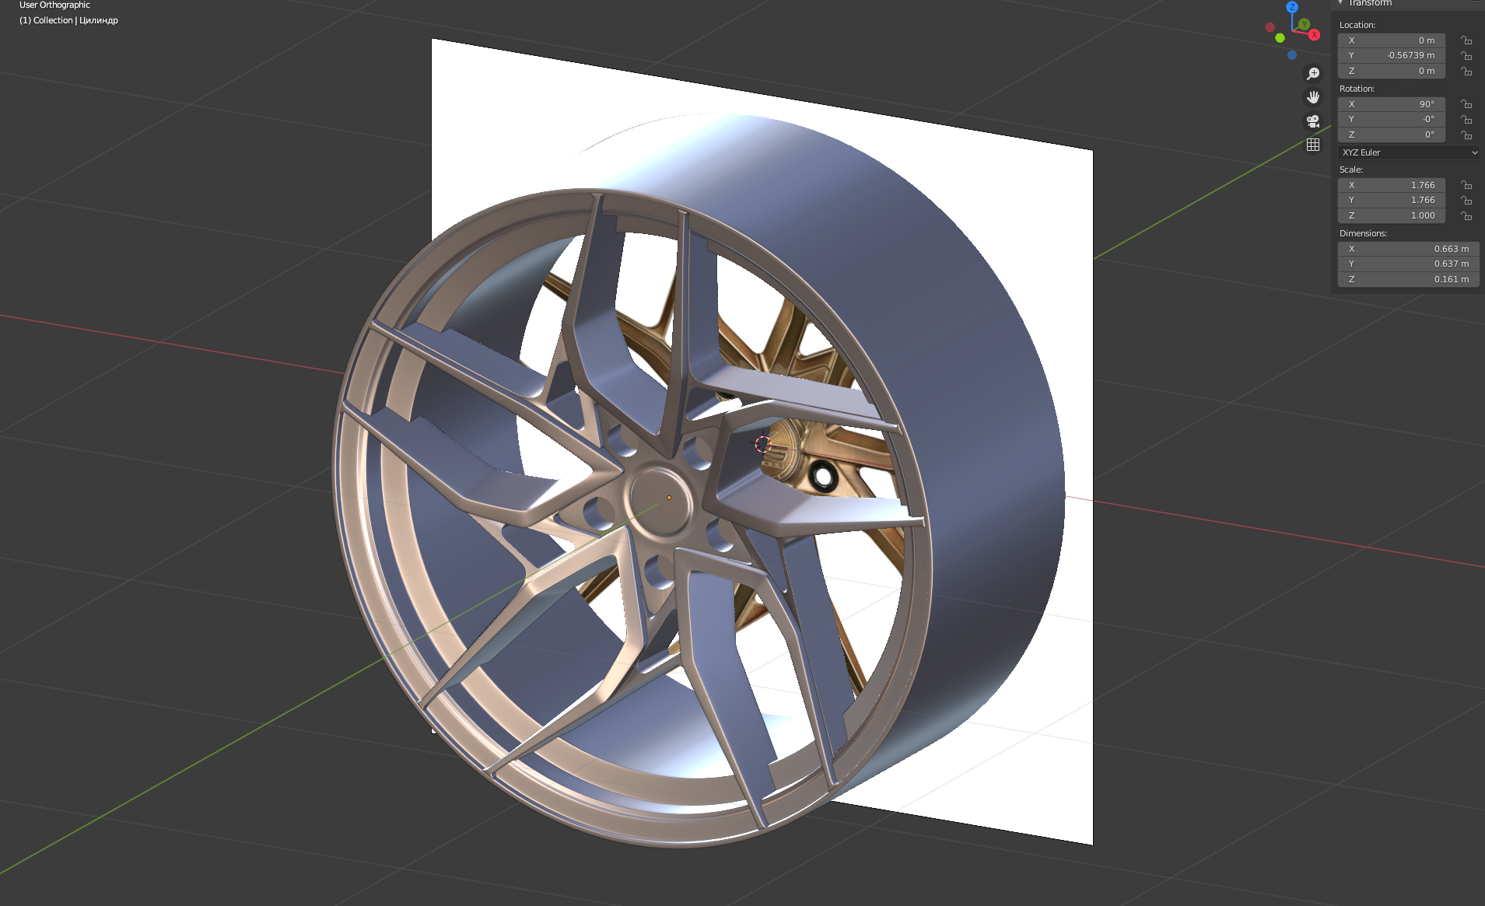1485x906 pixels.
Task: Click the orange object origin dot
Action: 669,498
